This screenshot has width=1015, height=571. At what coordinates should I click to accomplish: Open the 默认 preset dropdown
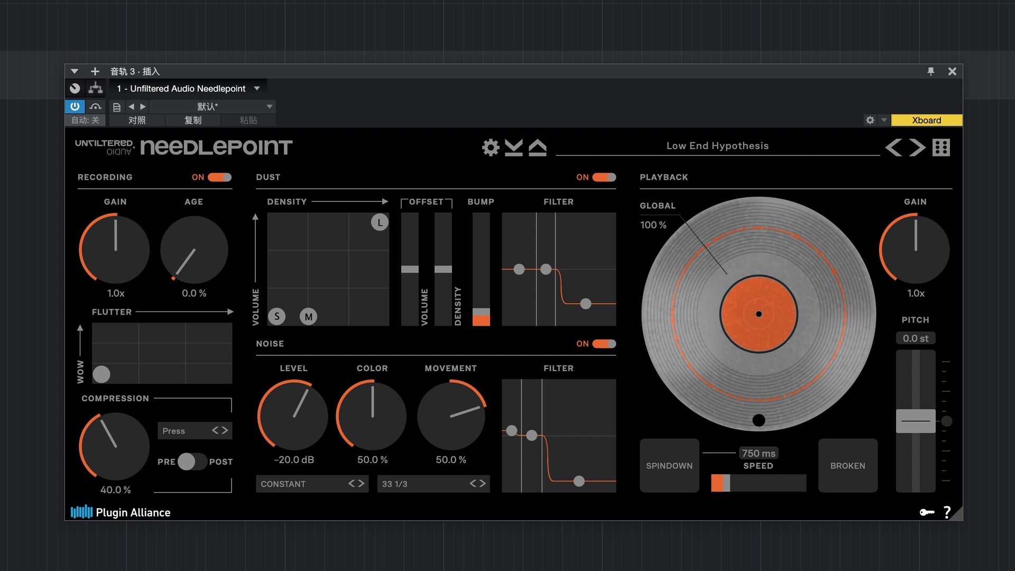click(x=213, y=107)
